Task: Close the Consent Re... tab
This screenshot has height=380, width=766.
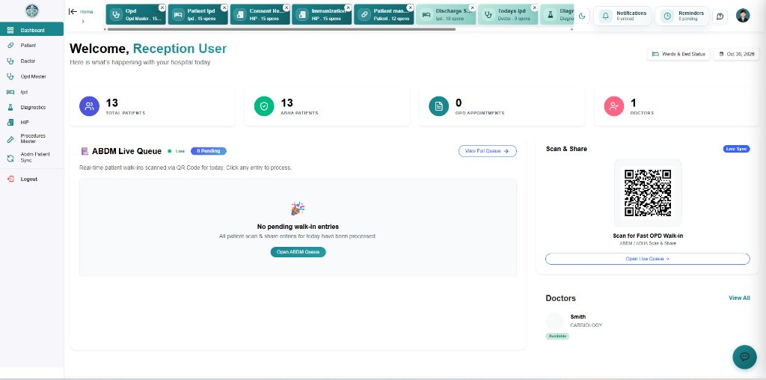Action: coord(287,7)
